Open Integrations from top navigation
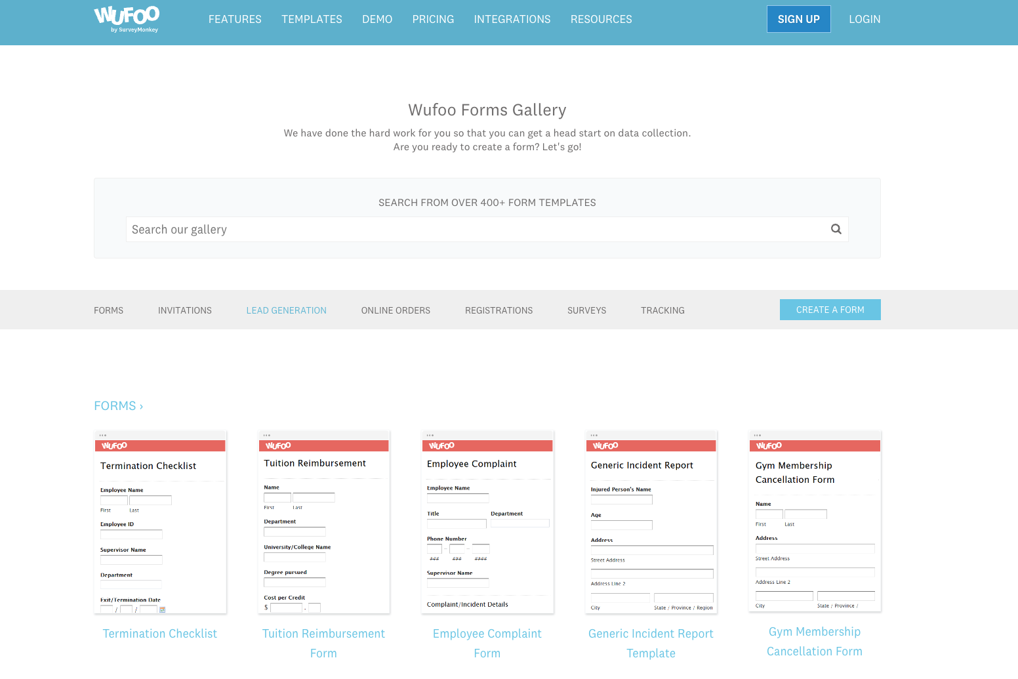 512,19
